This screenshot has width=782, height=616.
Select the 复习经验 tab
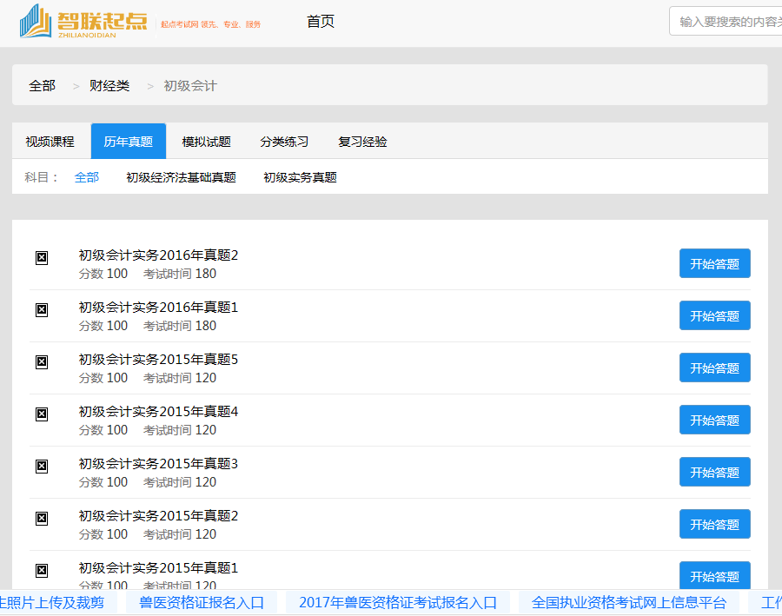tap(362, 142)
